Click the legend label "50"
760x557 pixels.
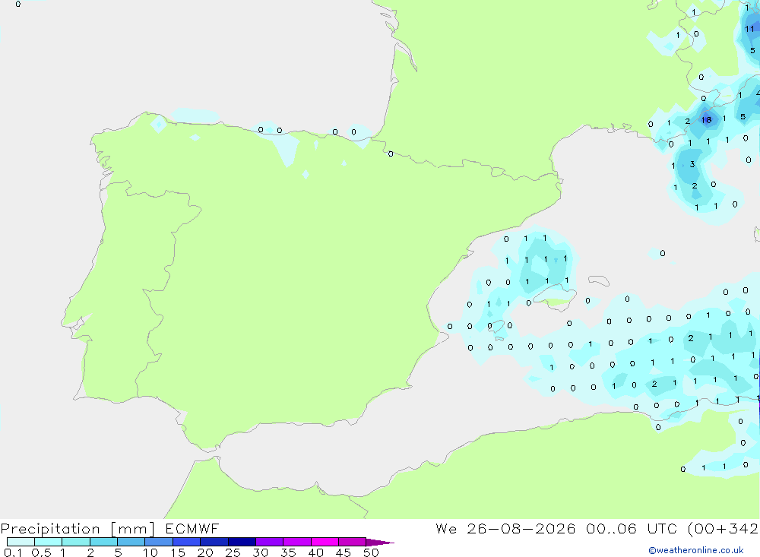click(371, 552)
